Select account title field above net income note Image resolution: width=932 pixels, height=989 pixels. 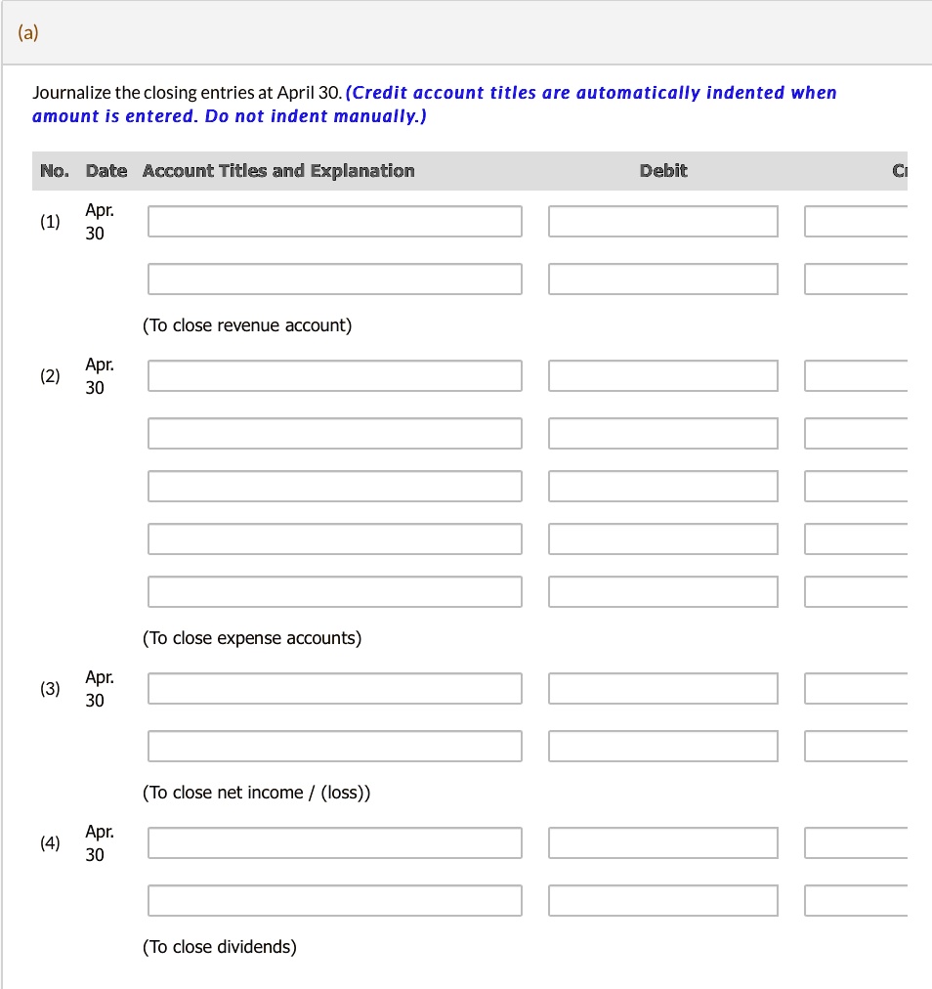pos(335,747)
